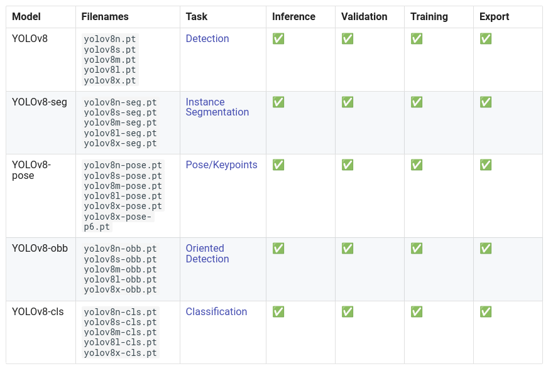The image size is (553, 371).
Task: Click YOLOv8 Export green checkmark
Action: 486,39
